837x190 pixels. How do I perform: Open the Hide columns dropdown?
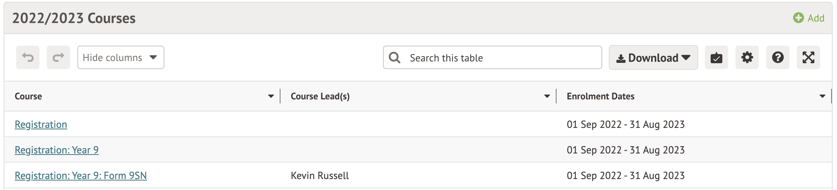pos(121,57)
